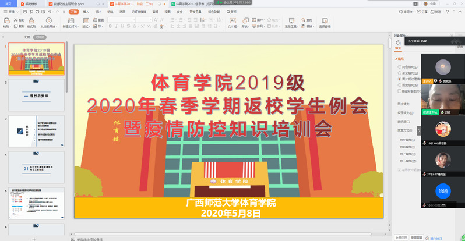
Task: Click the Help question mark icon
Action: [447, 12]
